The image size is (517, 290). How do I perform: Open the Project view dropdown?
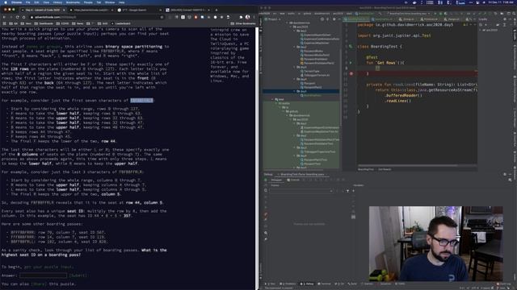pos(275,19)
